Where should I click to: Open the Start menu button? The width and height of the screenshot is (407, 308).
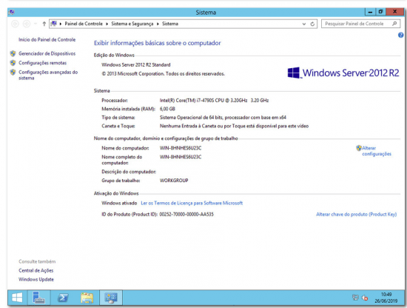point(17,298)
